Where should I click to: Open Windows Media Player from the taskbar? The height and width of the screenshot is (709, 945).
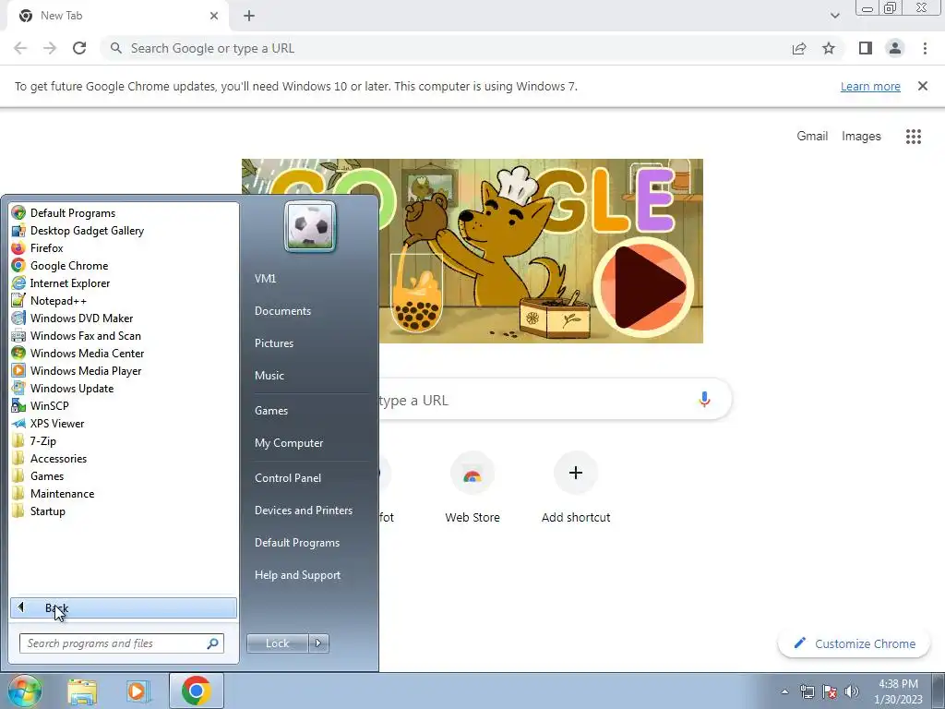pyautogui.click(x=137, y=691)
